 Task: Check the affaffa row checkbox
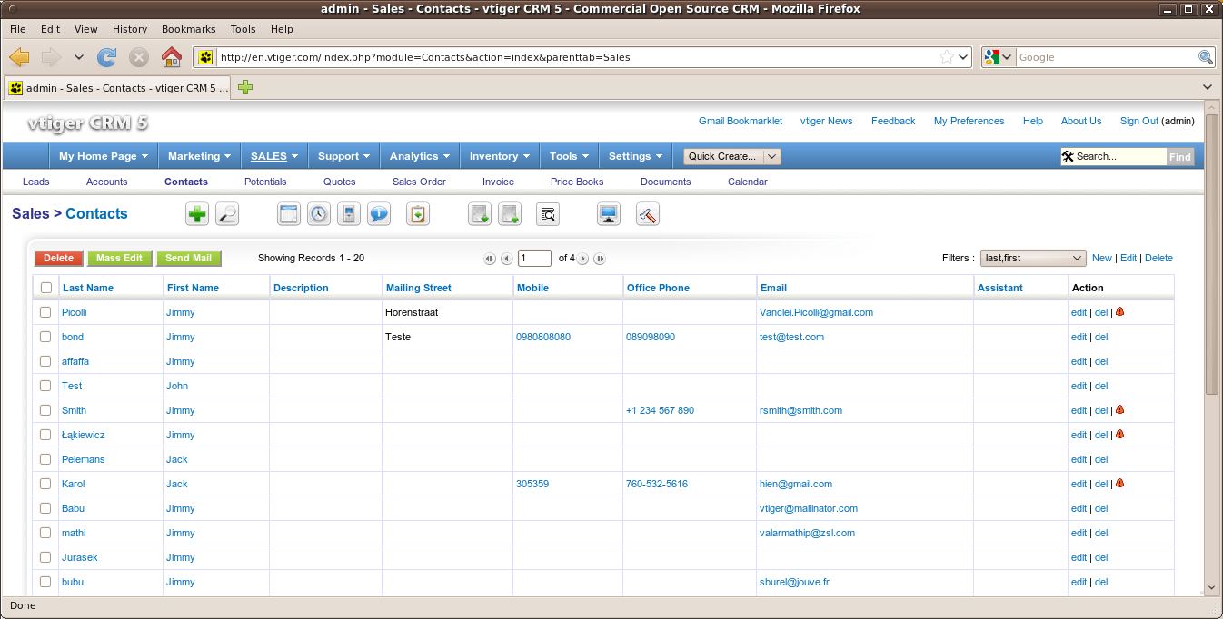(46, 361)
